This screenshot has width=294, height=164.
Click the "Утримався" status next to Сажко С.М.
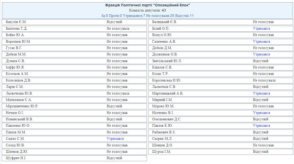115,139
